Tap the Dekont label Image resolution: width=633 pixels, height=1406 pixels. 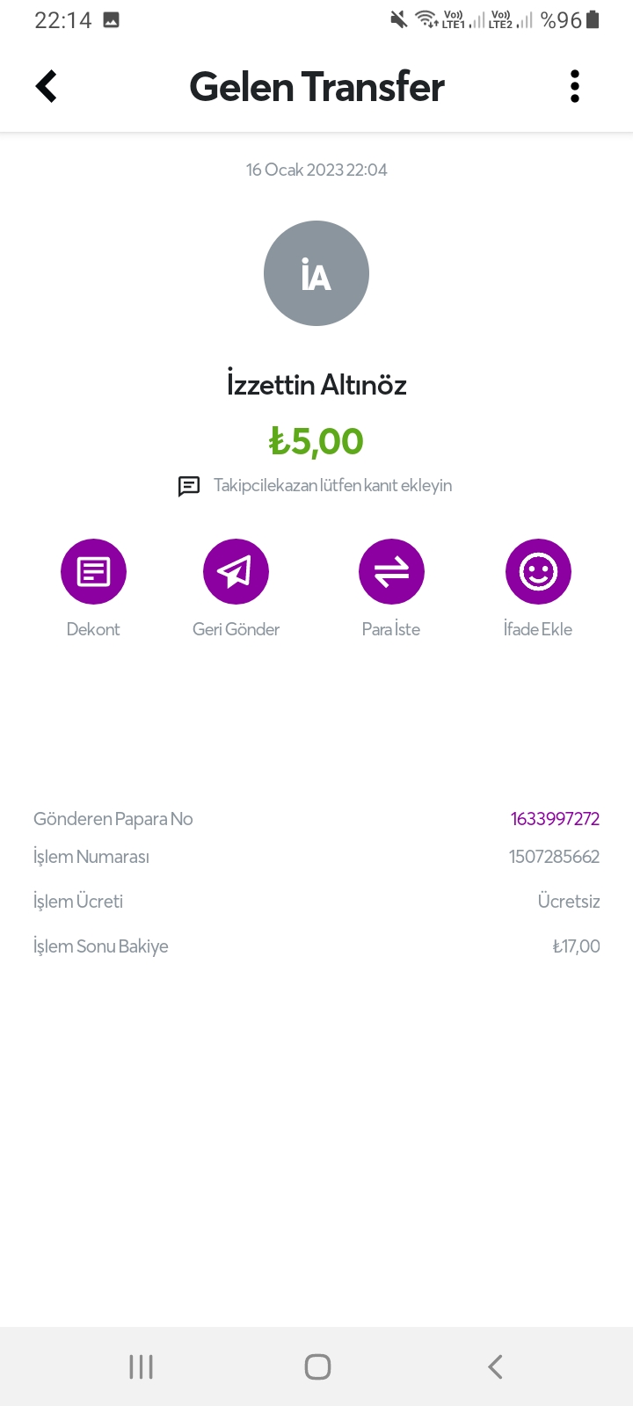[x=93, y=629]
